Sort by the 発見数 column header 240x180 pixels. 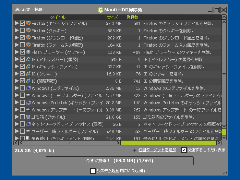tap(132, 17)
